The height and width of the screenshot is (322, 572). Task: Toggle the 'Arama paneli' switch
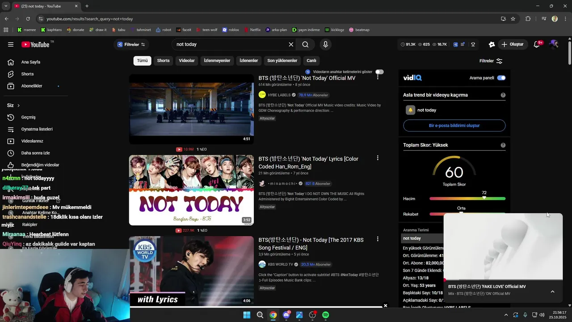click(x=501, y=78)
